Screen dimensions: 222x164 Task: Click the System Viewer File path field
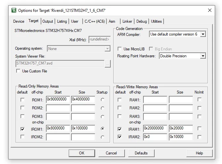click(60, 63)
